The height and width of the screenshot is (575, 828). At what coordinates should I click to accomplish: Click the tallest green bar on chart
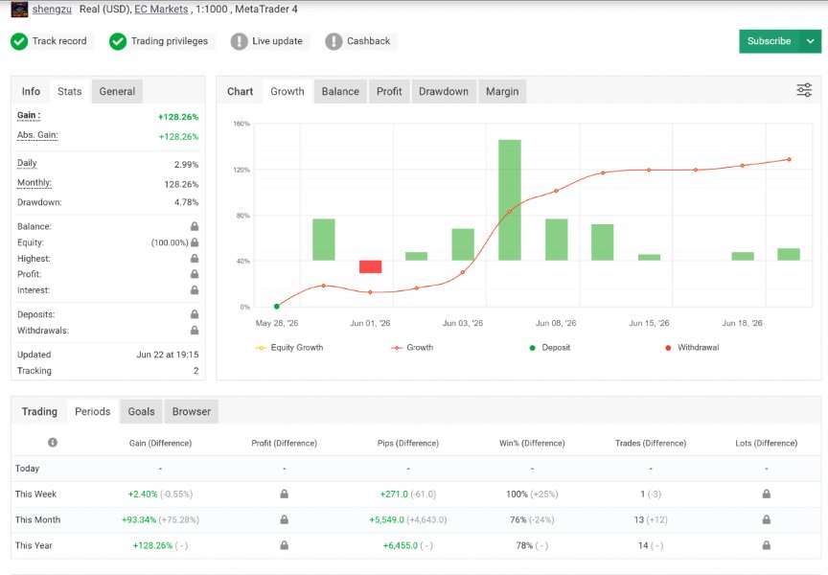pyautogui.click(x=510, y=200)
